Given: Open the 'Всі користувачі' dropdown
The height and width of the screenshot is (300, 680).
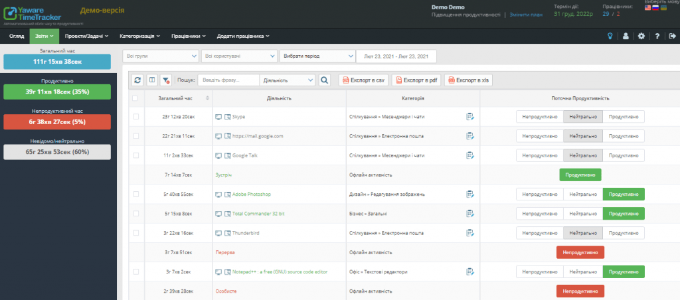Looking at the screenshot, I should (x=239, y=56).
